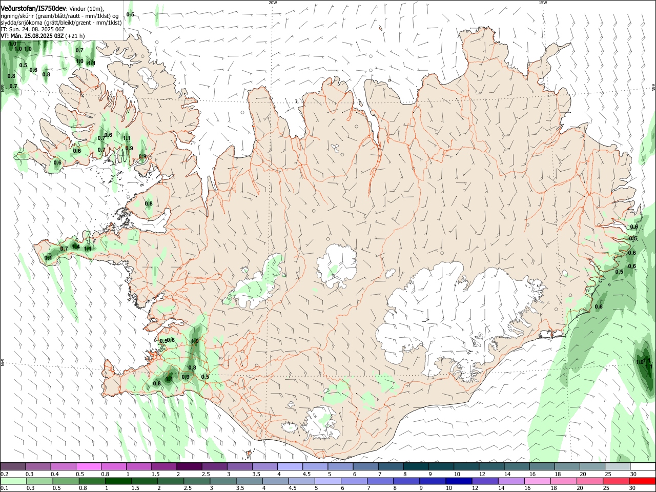Click the 1.4 rainfall value on Snæfellsnes peninsula

pyautogui.click(x=76, y=247)
